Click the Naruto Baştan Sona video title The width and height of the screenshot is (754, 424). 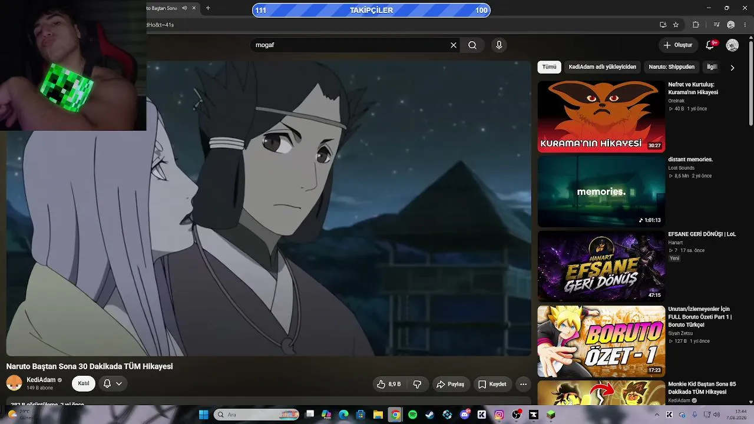tap(90, 366)
